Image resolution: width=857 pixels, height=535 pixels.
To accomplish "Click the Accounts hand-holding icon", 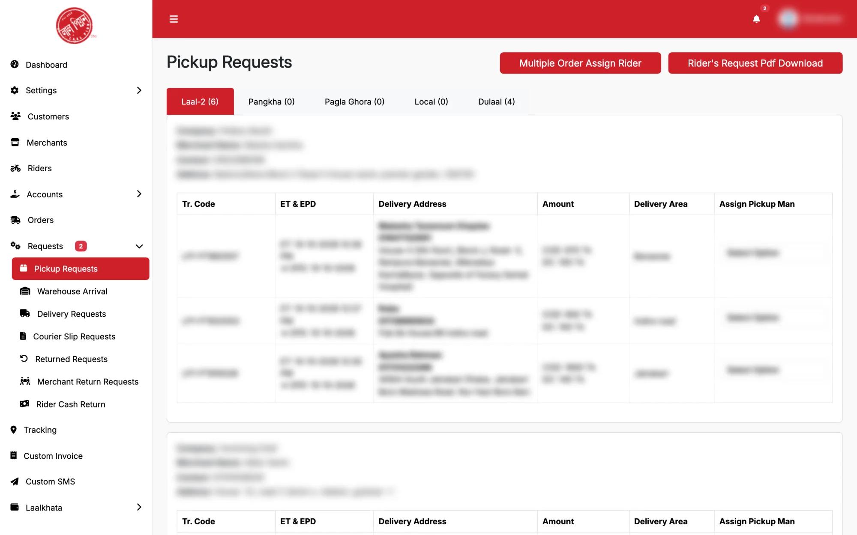I will pos(15,194).
